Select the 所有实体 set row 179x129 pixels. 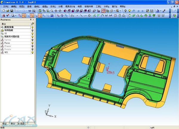pyautogui.click(x=16, y=27)
